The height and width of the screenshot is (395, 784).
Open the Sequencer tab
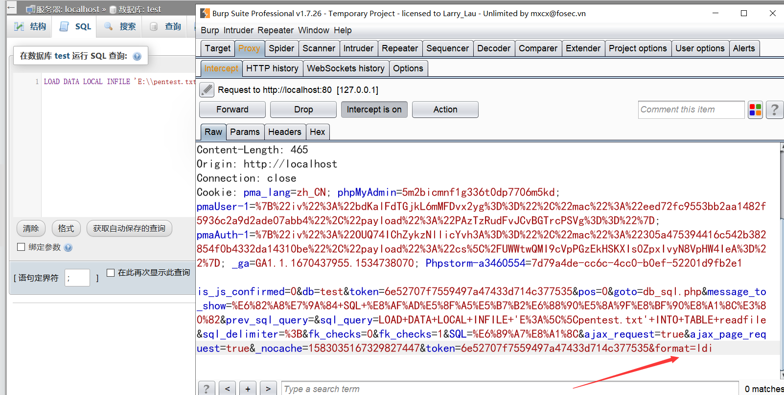pos(447,48)
